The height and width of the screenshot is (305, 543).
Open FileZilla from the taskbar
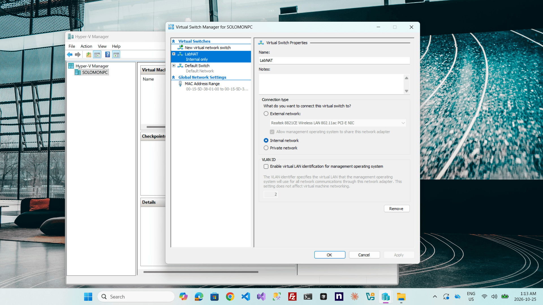coord(292,297)
